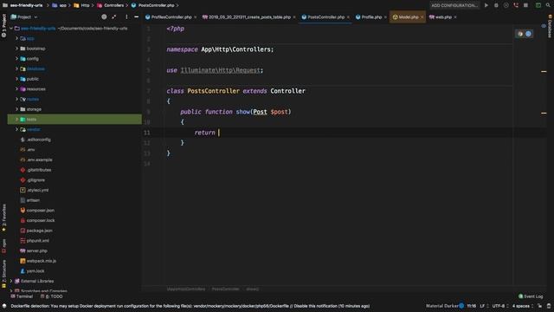Toggle tool window bars icon at bottom-left
554x312 pixels.
coord(4,306)
